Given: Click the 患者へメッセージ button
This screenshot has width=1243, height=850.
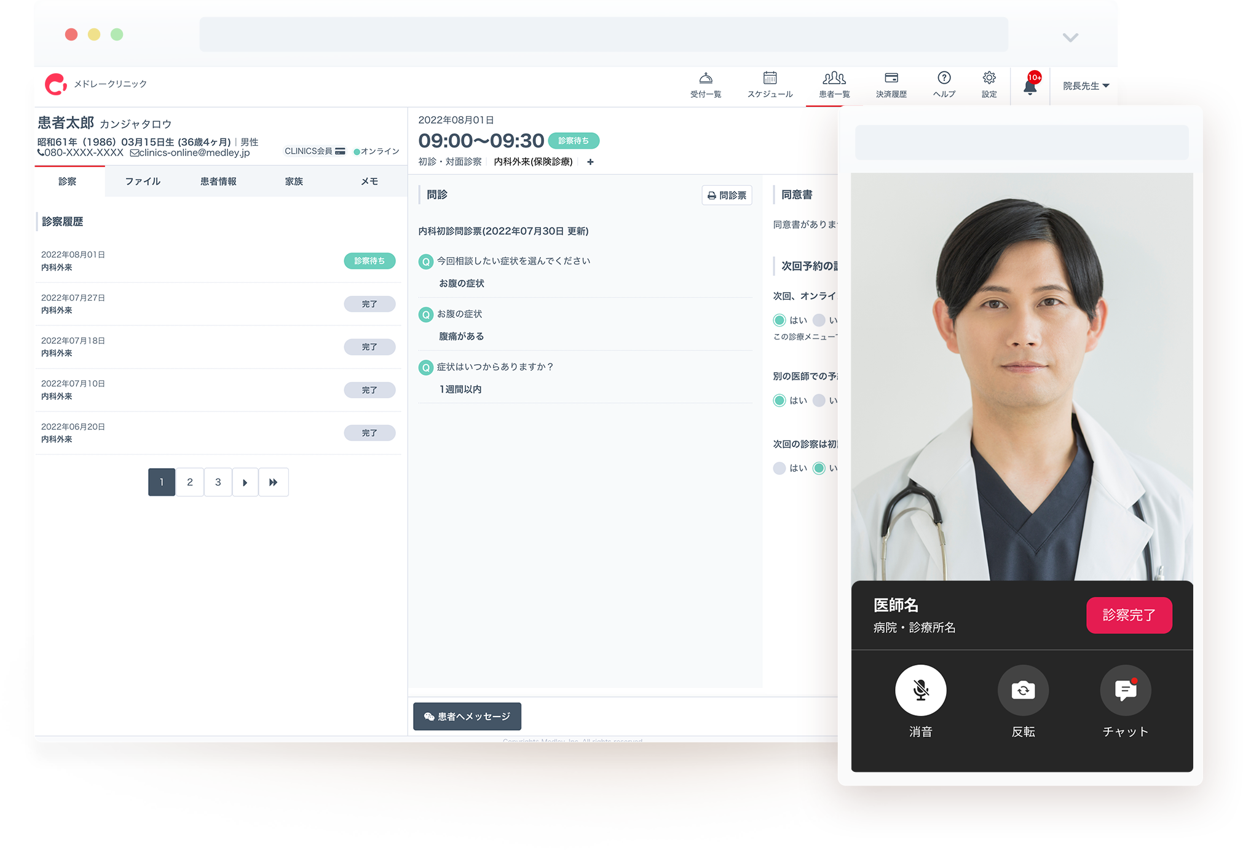Looking at the screenshot, I should pyautogui.click(x=467, y=717).
